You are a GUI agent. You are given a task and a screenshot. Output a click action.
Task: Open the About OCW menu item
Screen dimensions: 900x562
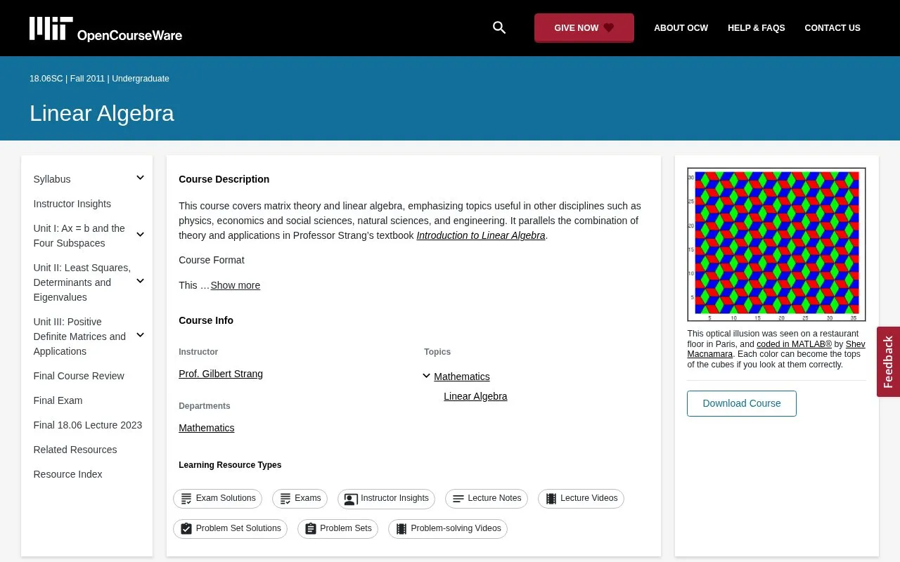click(x=681, y=28)
